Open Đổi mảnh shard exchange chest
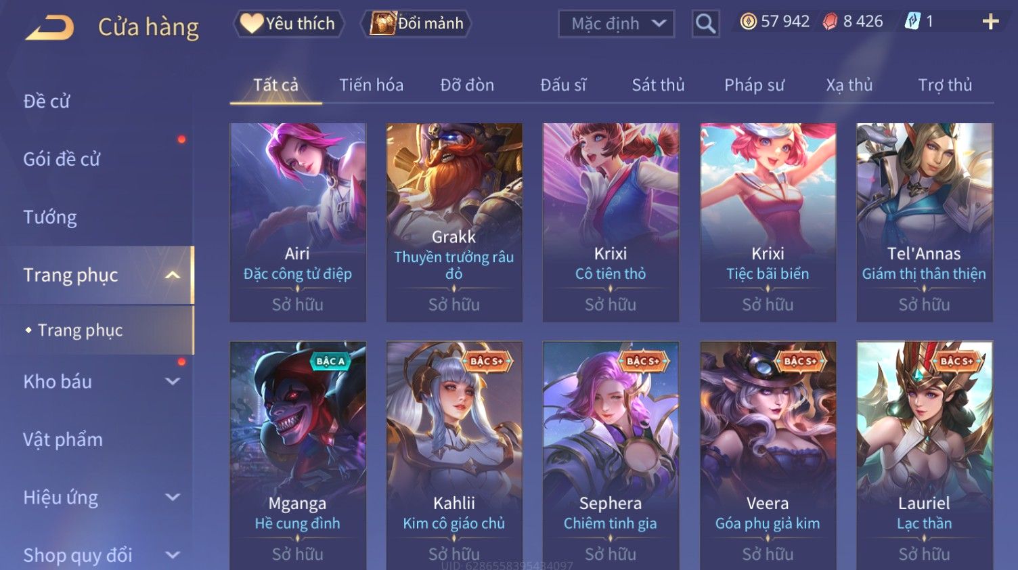This screenshot has height=570, width=1018. coord(416,23)
